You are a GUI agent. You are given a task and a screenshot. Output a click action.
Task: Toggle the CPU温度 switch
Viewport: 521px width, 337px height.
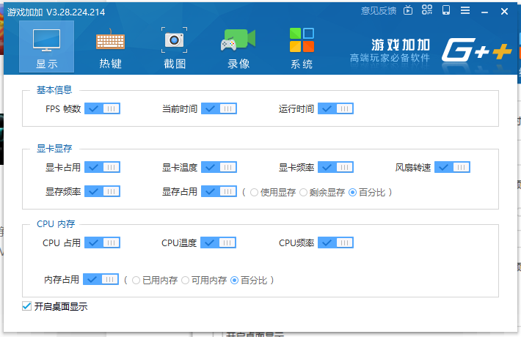click(218, 242)
